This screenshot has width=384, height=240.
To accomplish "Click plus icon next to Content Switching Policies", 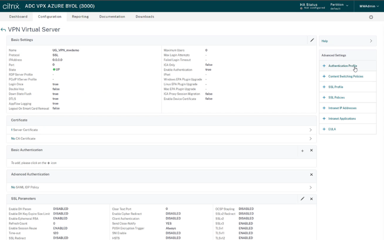I will click(324, 76).
